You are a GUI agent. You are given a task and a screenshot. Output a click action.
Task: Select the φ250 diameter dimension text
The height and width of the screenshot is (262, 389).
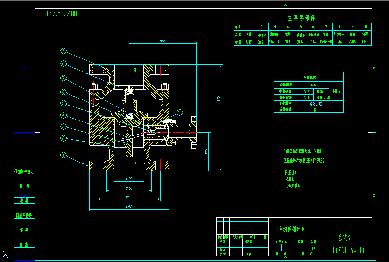(x=129, y=206)
